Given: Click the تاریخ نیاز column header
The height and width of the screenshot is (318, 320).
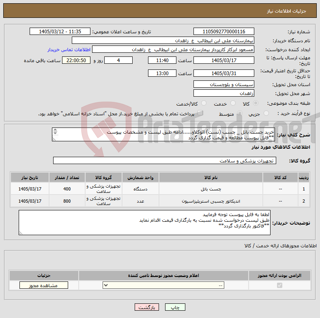Looking at the screenshot, I should tap(30, 177).
